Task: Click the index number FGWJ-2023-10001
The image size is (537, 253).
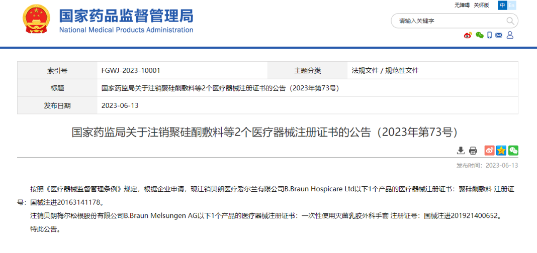Action: [131, 71]
